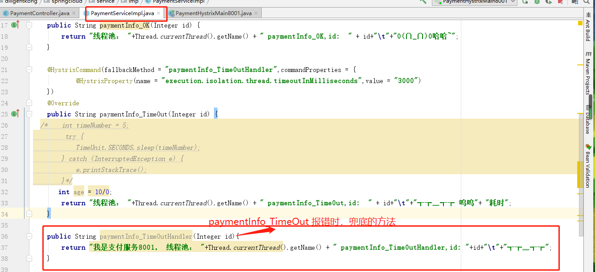Click the execution.isolation.thread.timeoutInMilliseconds string
The height and width of the screenshot is (272, 595).
(262, 81)
